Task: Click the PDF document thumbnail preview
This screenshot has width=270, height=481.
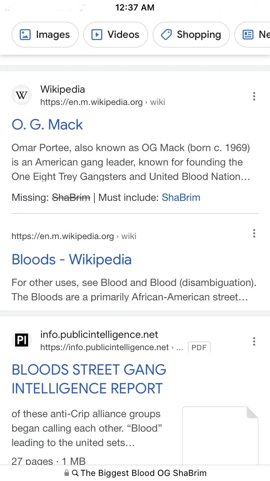Action: point(220,436)
